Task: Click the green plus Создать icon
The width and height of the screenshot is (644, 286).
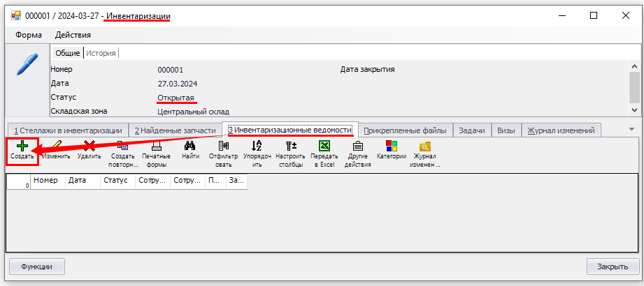Action: (x=22, y=146)
